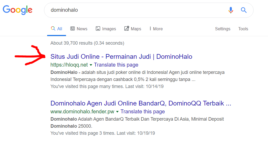Viewport: 268px width, 147px height.
Task: Expand dropdown arrow beside https://hloqq.net
Action: point(91,65)
